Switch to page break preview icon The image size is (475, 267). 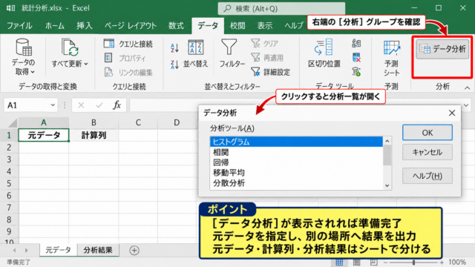(x=373, y=262)
